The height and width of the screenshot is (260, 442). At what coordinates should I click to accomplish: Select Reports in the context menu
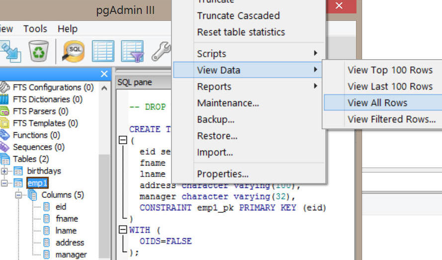tap(248, 87)
